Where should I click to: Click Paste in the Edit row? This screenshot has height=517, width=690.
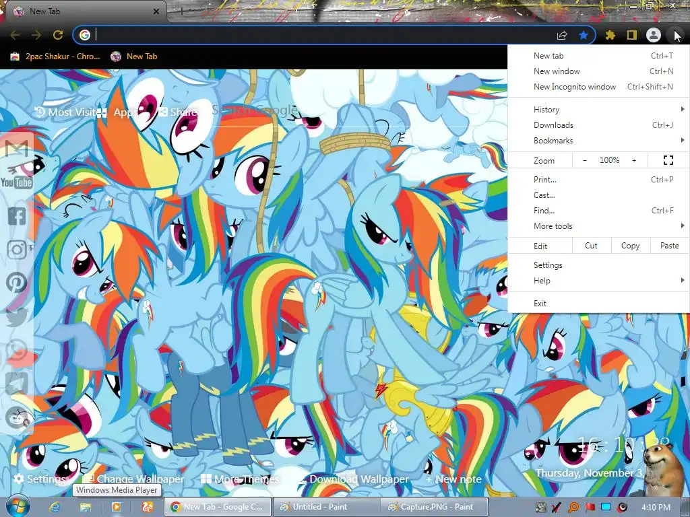tap(669, 246)
